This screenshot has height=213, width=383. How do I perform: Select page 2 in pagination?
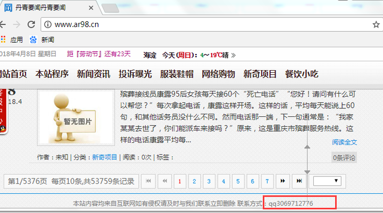pyautogui.click(x=195, y=181)
